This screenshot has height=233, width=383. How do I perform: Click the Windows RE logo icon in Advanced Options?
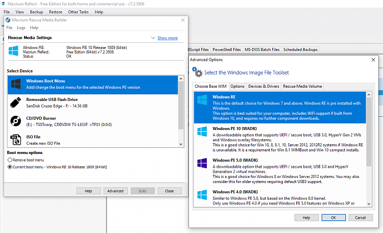(202, 100)
